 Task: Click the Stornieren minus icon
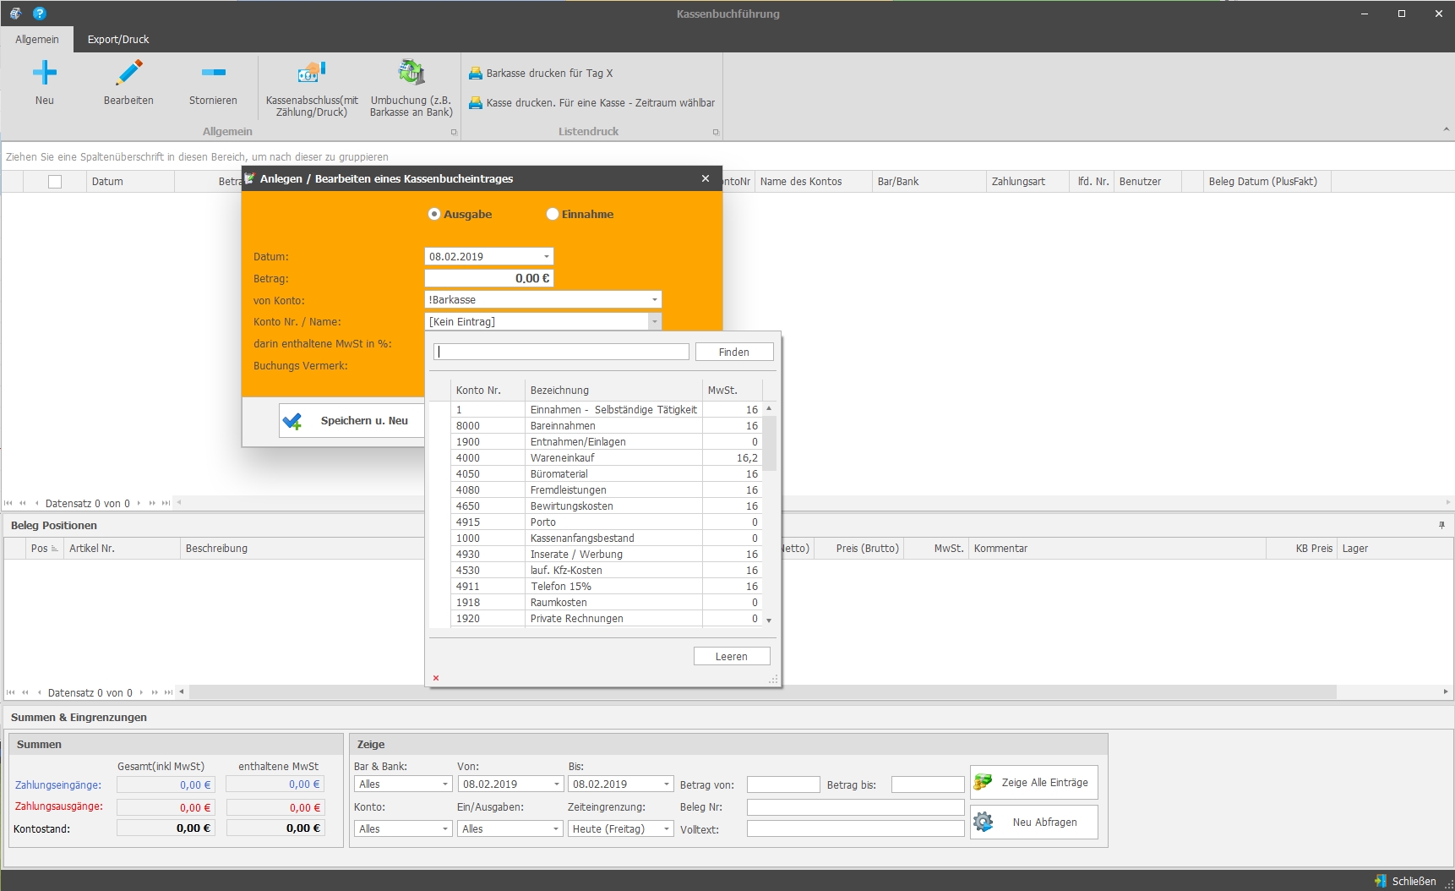[213, 73]
